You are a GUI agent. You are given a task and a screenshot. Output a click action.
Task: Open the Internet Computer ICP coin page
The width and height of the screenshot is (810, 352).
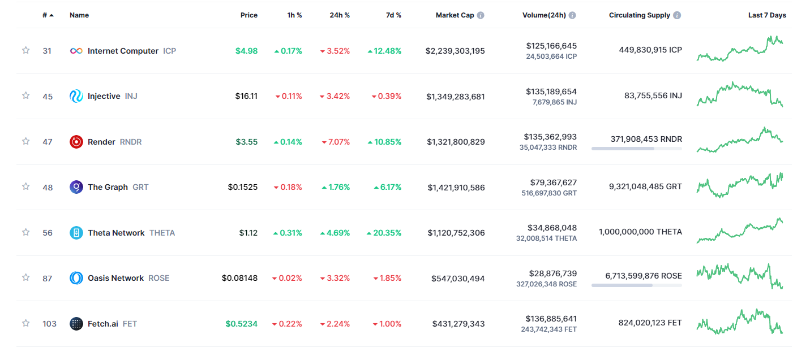click(123, 51)
